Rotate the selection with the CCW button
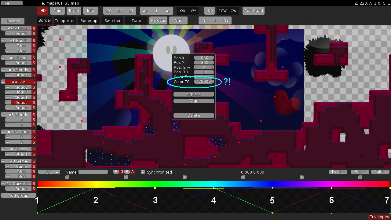 pyautogui.click(x=222, y=11)
